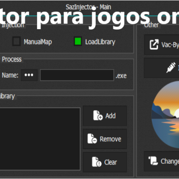The width and height of the screenshot is (179, 179).
Task: Click the Process group label
Action: (x=12, y=60)
